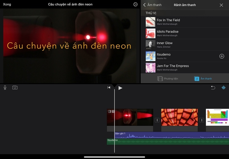Select the periodic table clip thumbnail
The width and height of the screenshot is (229, 159).
pos(217,117)
